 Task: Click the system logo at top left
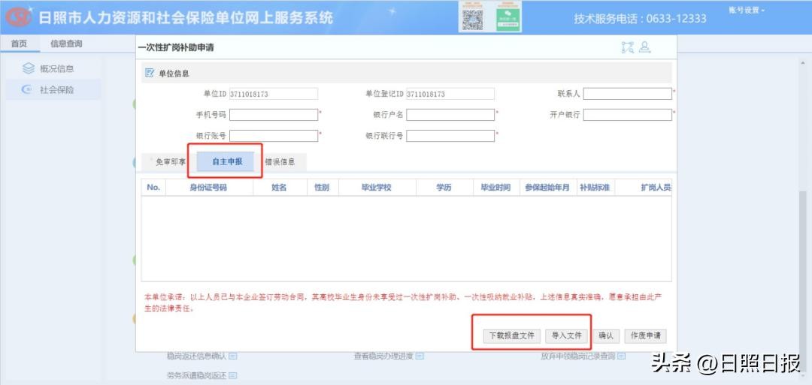coord(18,17)
